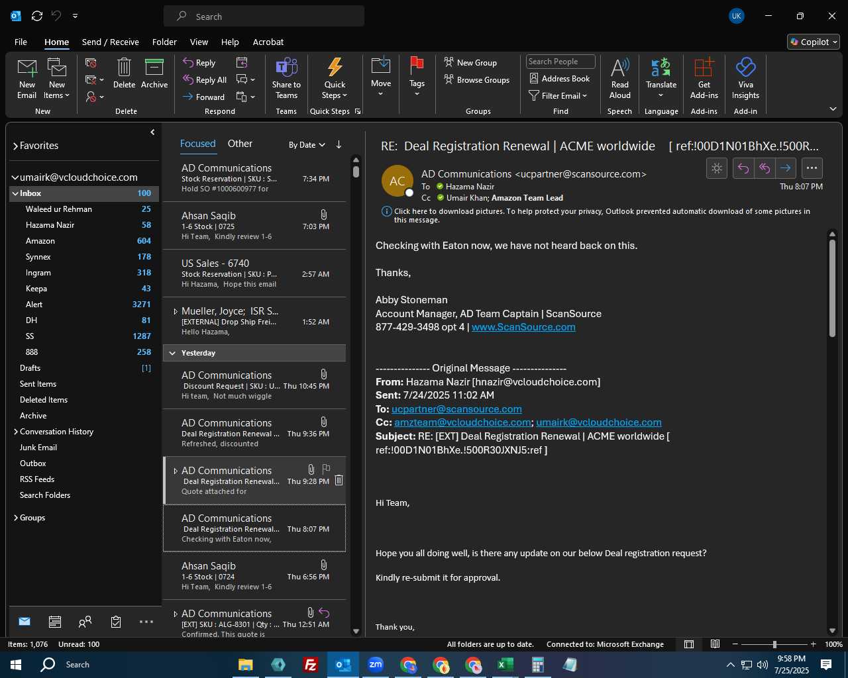This screenshot has width=848, height=678.
Task: Click the New Email button
Action: tap(26, 79)
